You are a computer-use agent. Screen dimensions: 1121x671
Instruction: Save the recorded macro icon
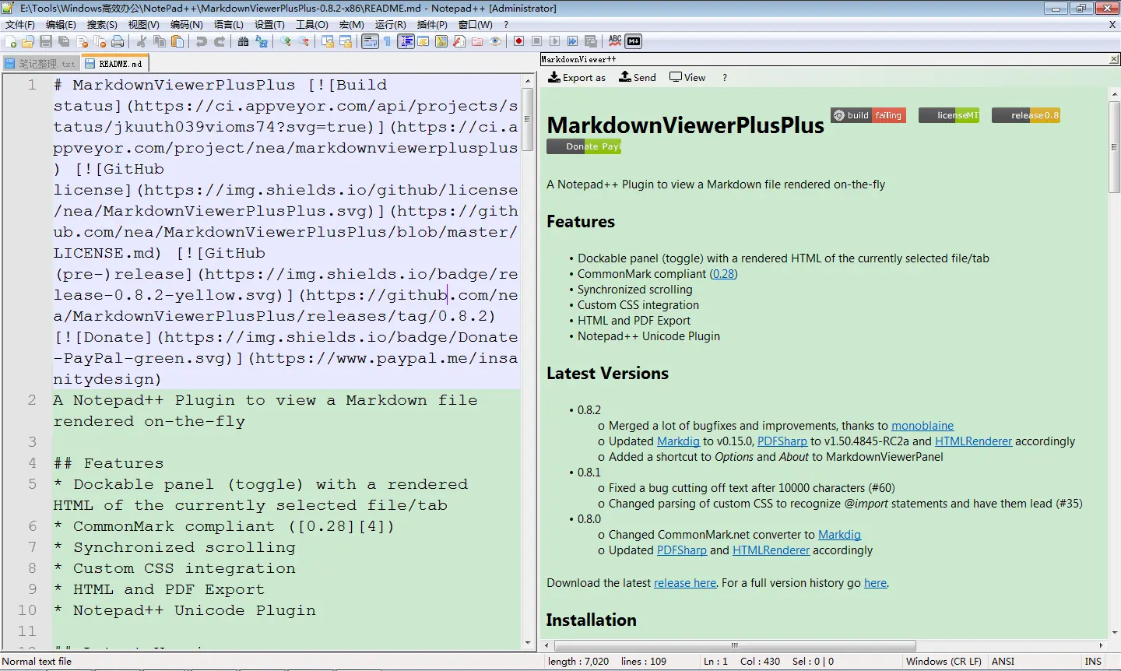(591, 41)
